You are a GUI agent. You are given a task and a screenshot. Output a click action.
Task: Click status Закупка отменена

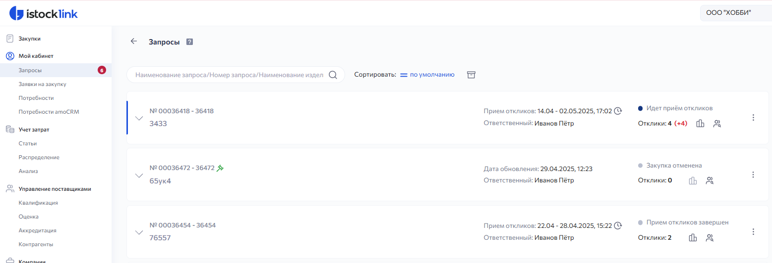pyautogui.click(x=674, y=166)
